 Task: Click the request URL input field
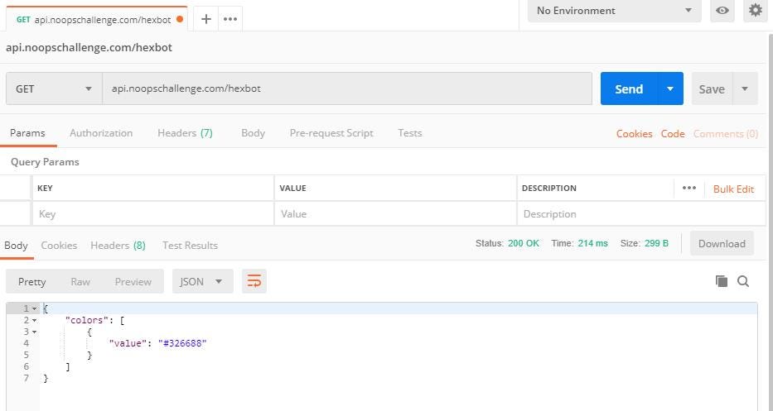click(346, 88)
